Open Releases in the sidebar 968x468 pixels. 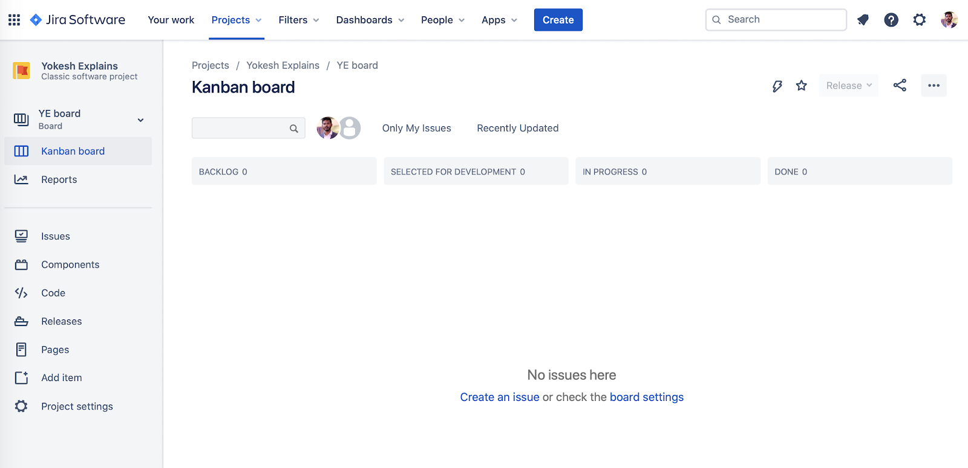coord(78,321)
